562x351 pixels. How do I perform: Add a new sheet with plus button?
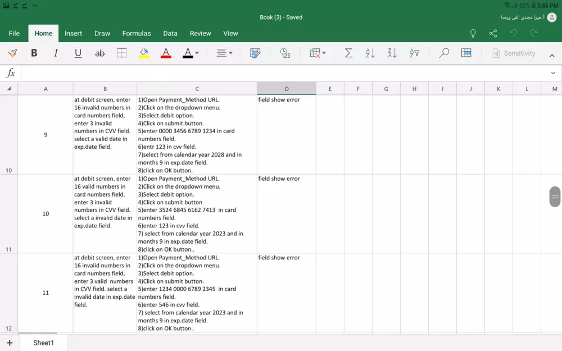tap(10, 343)
